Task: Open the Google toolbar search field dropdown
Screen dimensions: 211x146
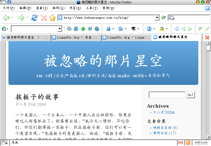Action: pyautogui.click(x=60, y=29)
